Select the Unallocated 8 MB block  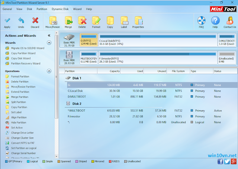point(227,58)
